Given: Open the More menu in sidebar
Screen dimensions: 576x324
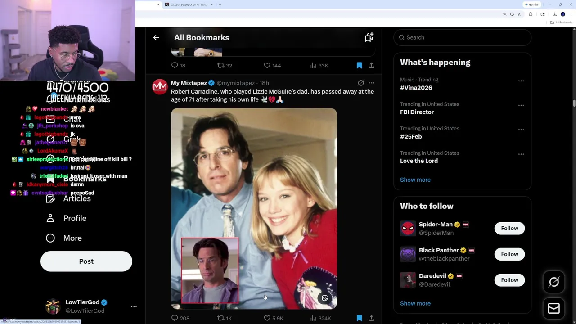Looking at the screenshot, I should (64, 238).
